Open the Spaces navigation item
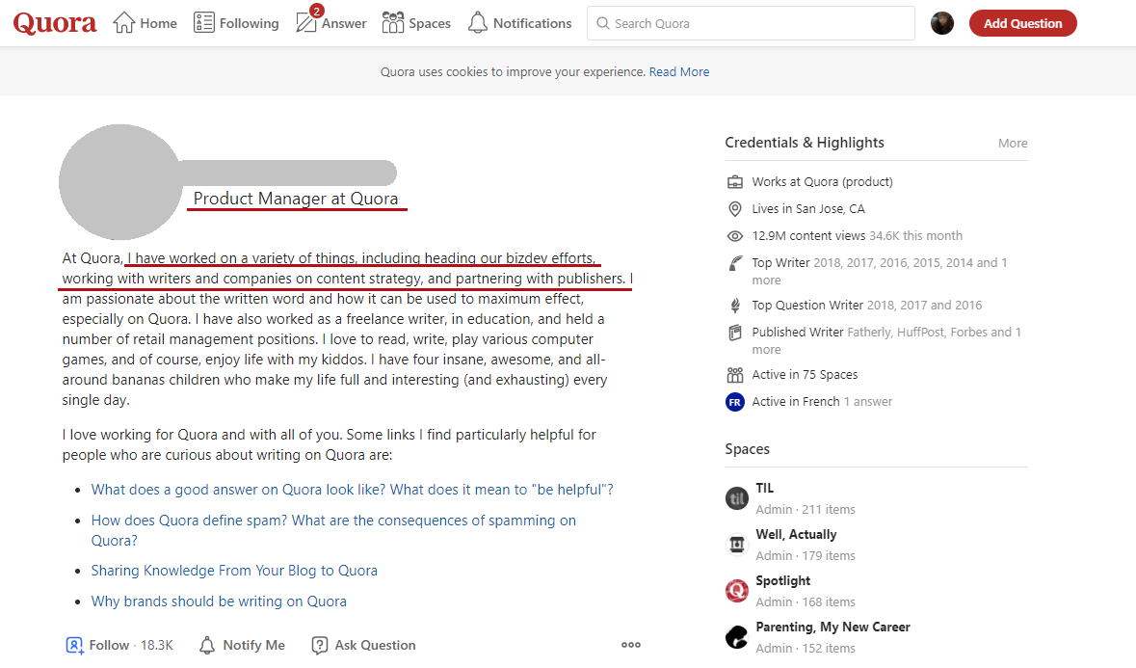The image size is (1136, 668). 416,23
